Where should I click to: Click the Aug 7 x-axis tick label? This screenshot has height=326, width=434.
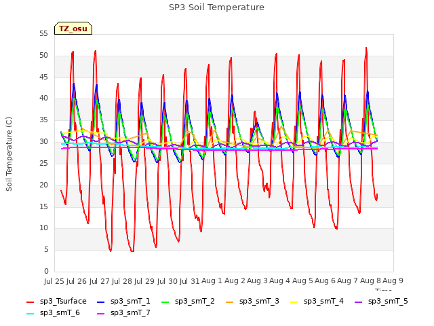tap(348, 281)
